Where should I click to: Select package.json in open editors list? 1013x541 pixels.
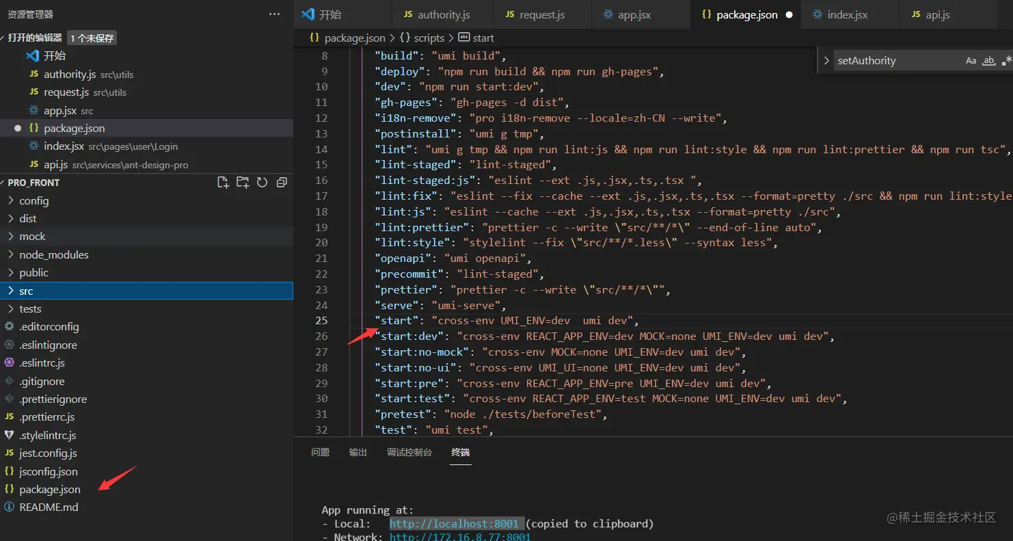point(146,128)
